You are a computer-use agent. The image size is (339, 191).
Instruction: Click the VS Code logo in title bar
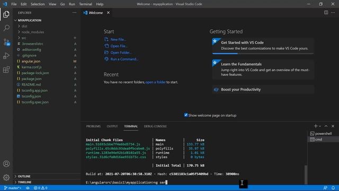(x=5, y=4)
